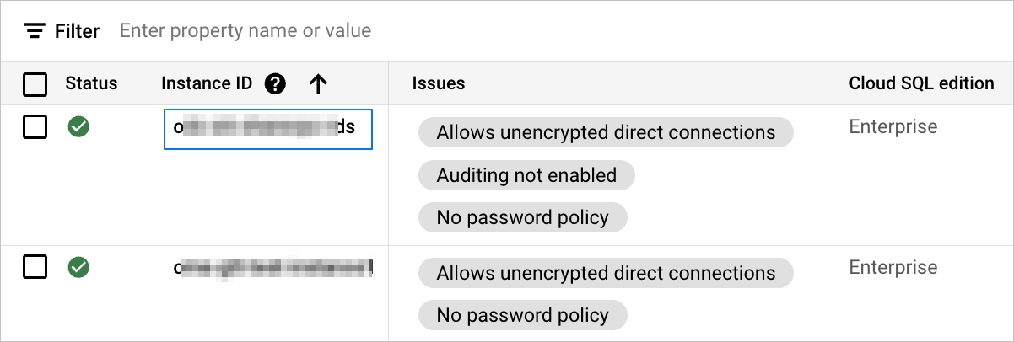Open the second instance ID link

pos(272,269)
